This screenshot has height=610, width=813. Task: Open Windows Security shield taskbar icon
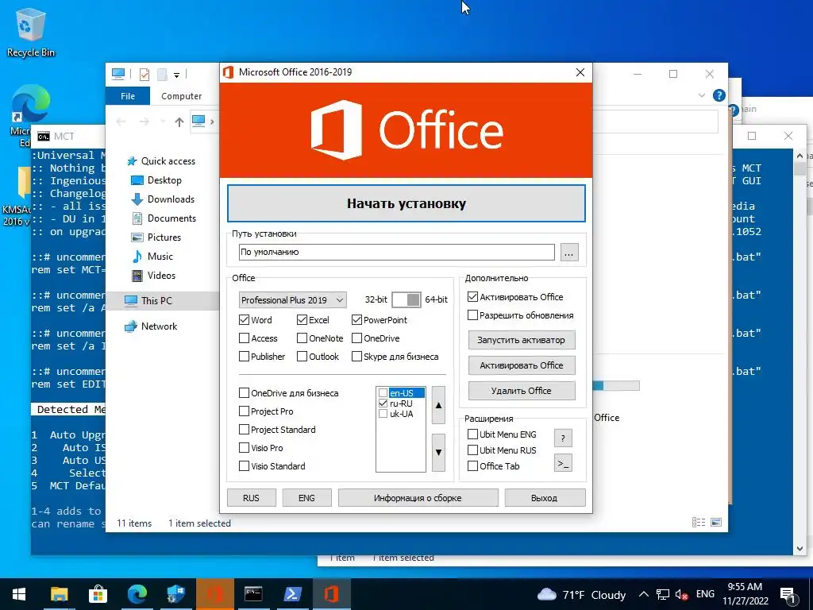click(x=175, y=594)
